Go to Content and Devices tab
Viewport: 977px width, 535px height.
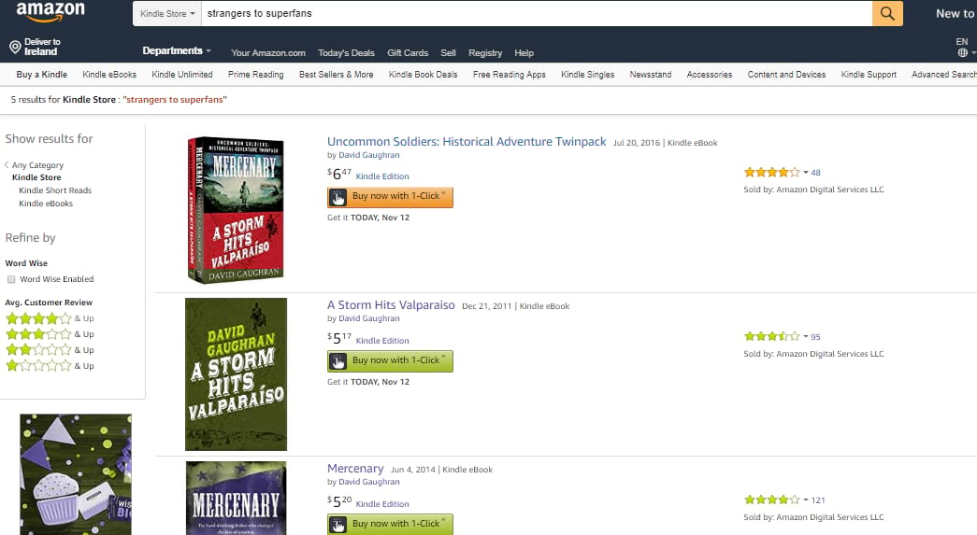tap(786, 74)
